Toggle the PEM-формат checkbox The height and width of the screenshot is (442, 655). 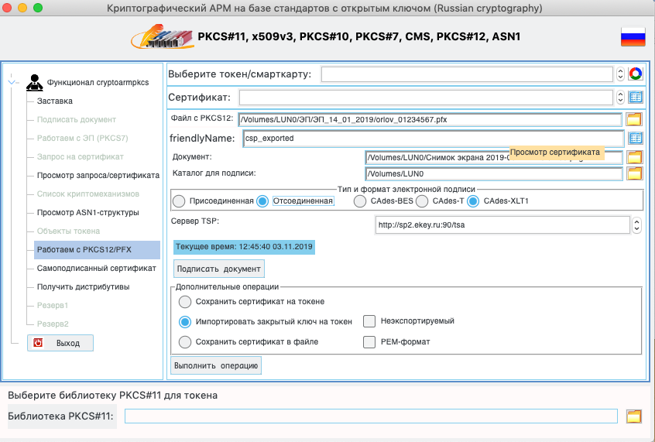[369, 341]
